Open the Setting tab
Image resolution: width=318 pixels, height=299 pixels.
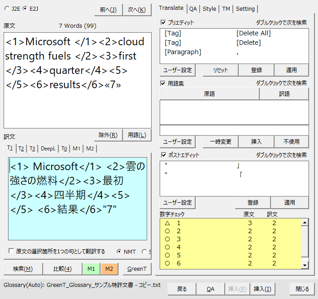245,9
